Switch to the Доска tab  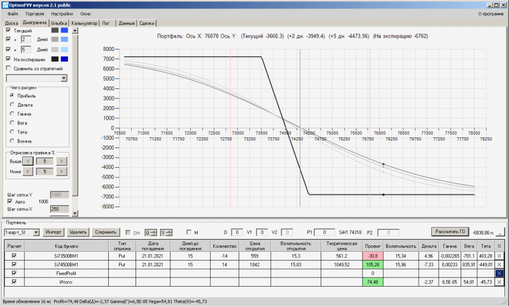pyautogui.click(x=11, y=23)
